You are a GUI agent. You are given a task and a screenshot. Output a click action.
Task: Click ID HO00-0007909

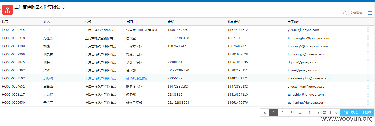13,54
